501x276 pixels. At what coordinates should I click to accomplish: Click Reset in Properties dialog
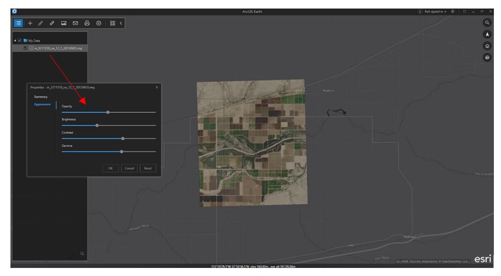click(x=148, y=168)
